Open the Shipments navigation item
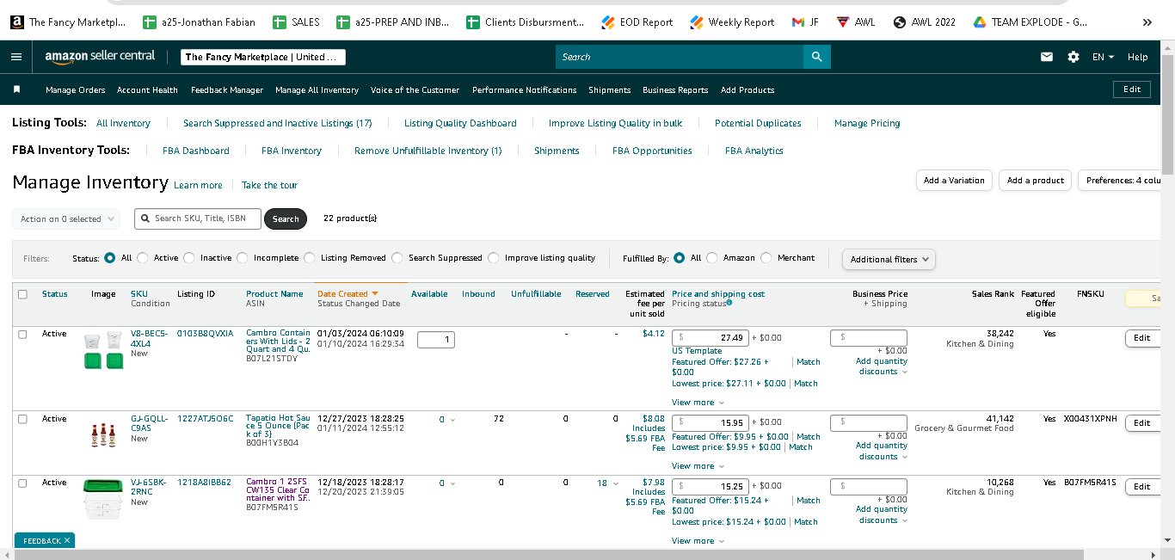 click(609, 89)
